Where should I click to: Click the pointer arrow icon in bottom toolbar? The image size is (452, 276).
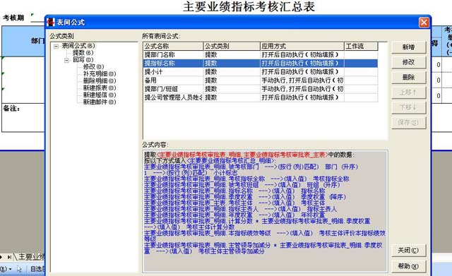click(19, 269)
